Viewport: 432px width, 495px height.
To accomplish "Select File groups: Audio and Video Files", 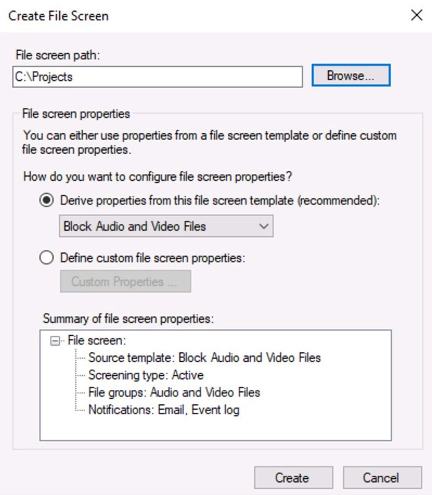I will pos(174,392).
